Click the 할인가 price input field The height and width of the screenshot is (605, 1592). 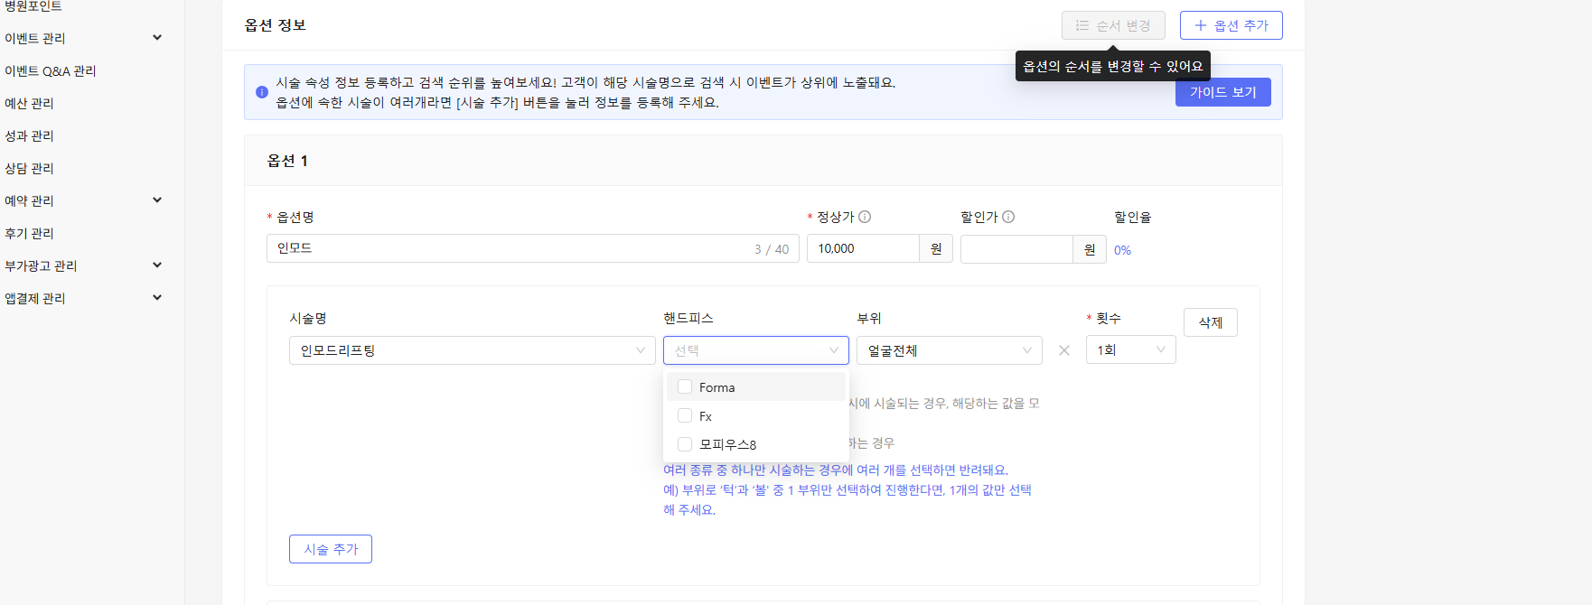point(1016,249)
